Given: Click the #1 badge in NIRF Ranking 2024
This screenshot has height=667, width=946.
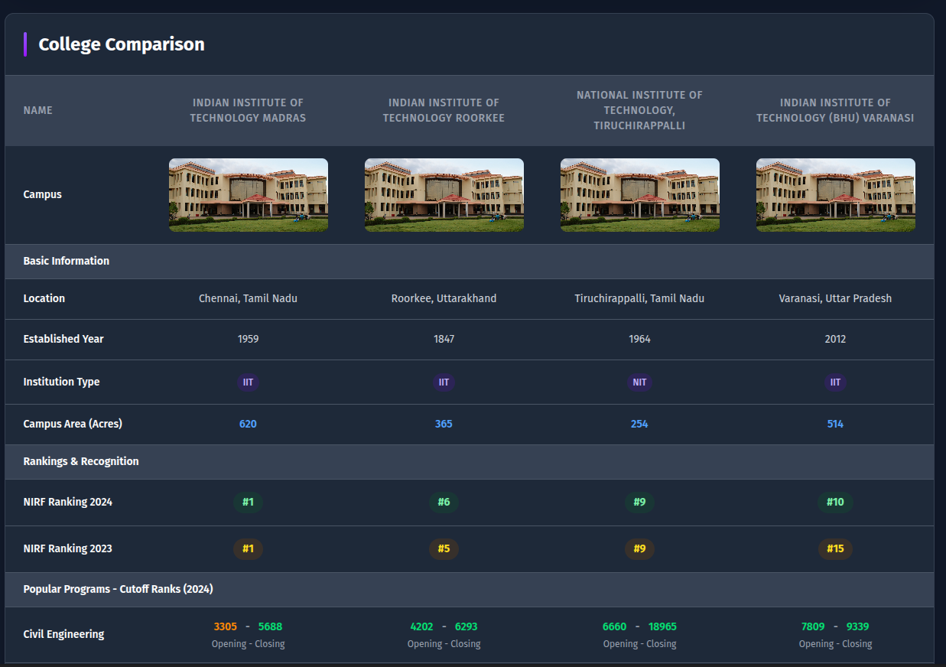Looking at the screenshot, I should [248, 502].
